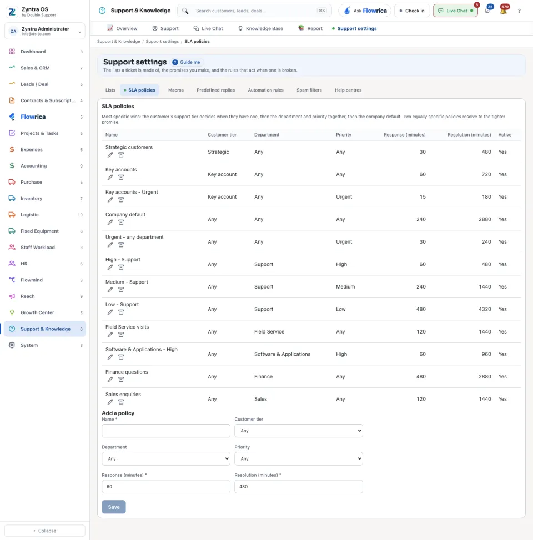Archive the Low - Support policy

click(121, 312)
